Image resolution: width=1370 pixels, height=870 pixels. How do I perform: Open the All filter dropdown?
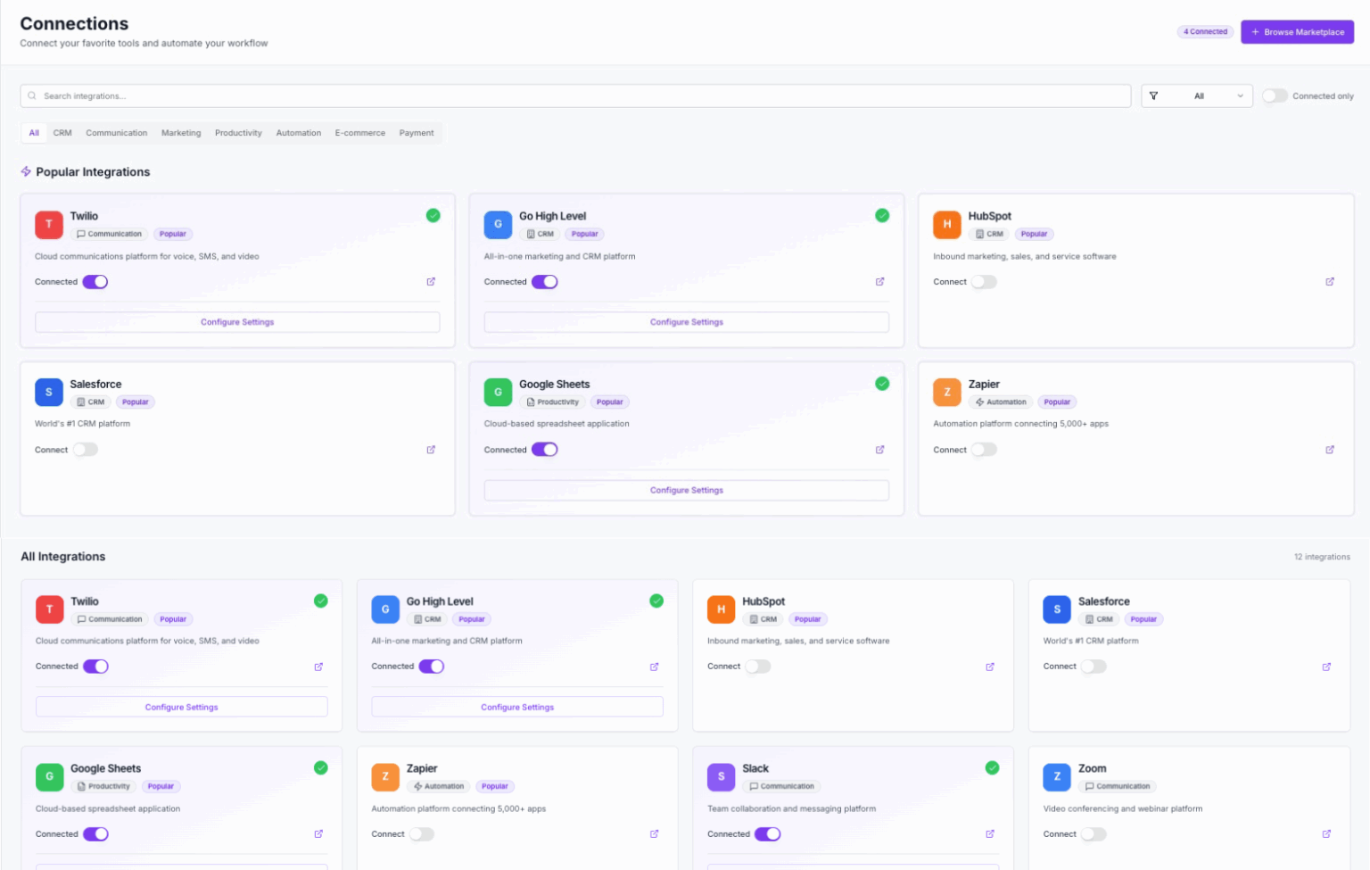point(1197,96)
